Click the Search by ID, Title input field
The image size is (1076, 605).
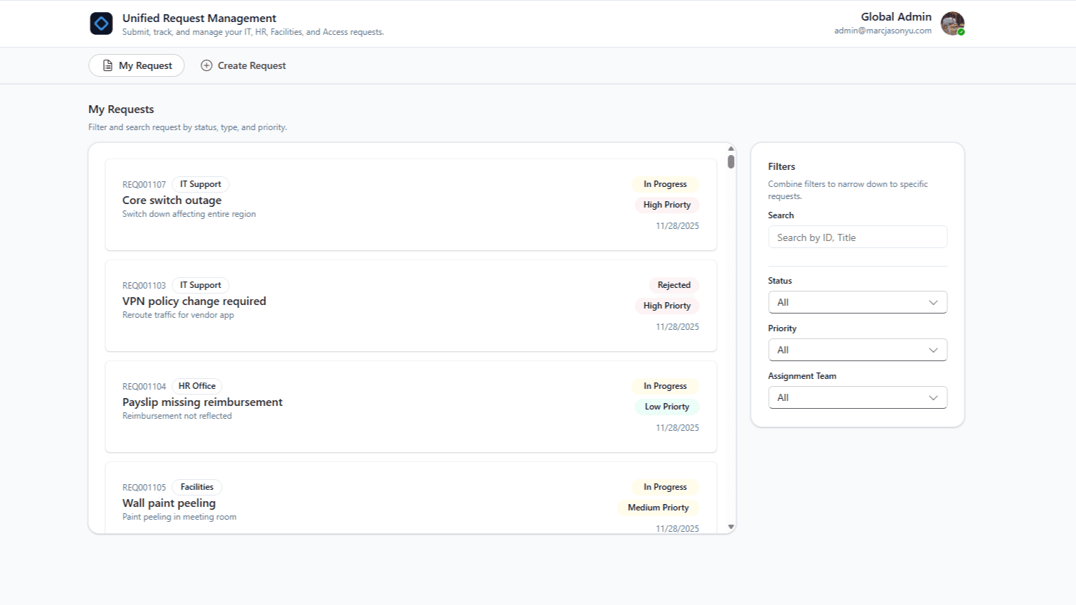[857, 237]
